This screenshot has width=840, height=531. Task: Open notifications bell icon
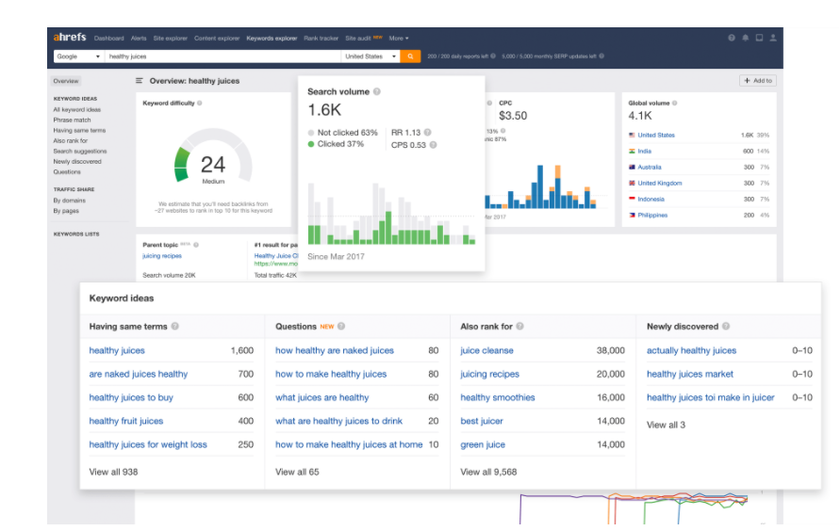745,38
